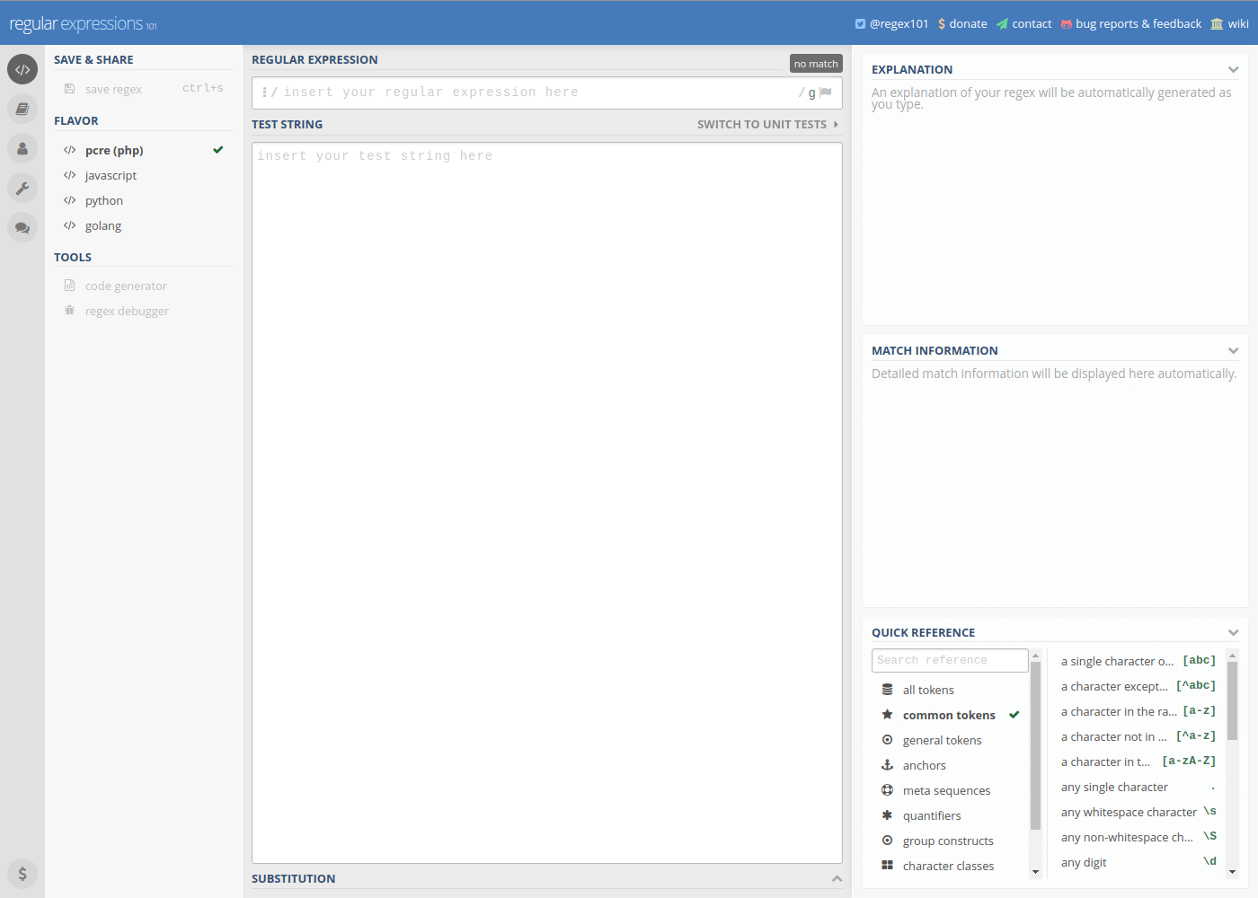Click into the Search reference field
This screenshot has width=1258, height=898.
pyautogui.click(x=949, y=661)
